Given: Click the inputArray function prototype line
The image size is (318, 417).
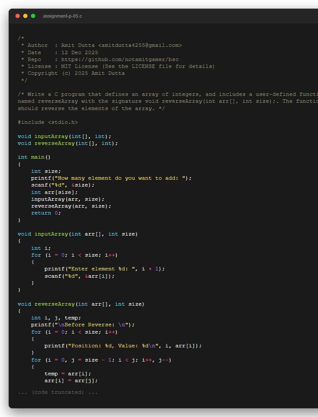Looking at the screenshot, I should pos(64,136).
